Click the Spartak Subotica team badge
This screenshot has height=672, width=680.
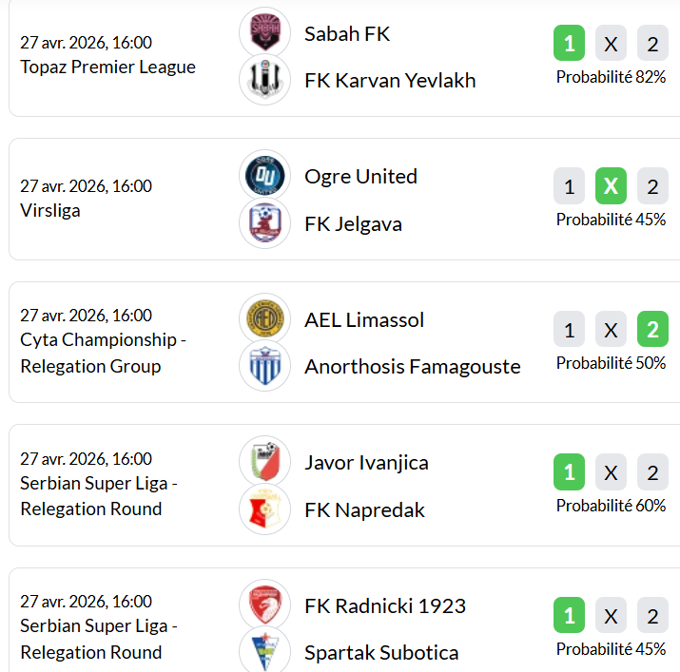(264, 652)
